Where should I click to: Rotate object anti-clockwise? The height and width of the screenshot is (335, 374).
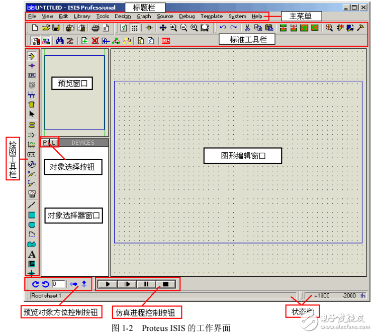click(x=46, y=284)
